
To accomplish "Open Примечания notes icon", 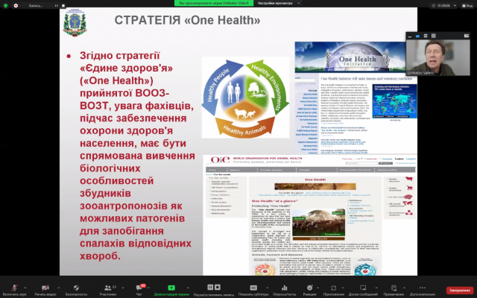I will point(394,288).
